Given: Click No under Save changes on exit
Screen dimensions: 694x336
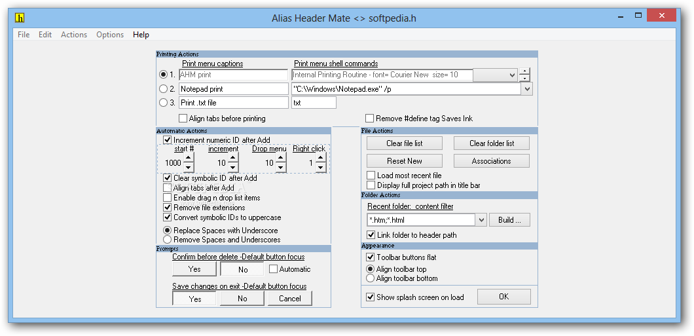Looking at the screenshot, I should (242, 299).
